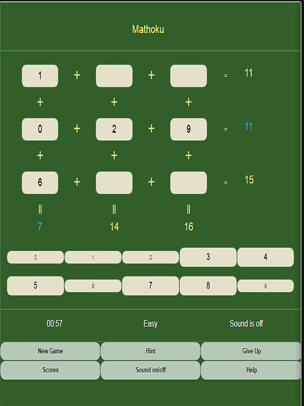Click the filled cell containing 9
This screenshot has width=304, height=406.
(188, 129)
